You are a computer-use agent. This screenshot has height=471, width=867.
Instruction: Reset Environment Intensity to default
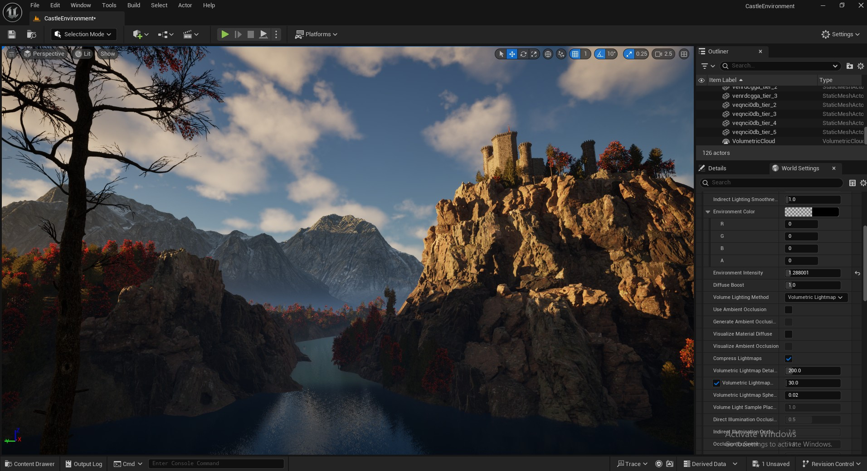coord(857,273)
